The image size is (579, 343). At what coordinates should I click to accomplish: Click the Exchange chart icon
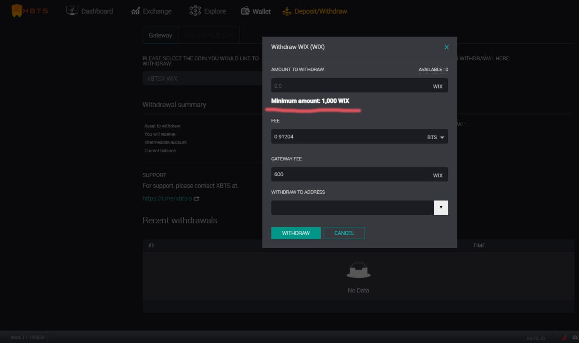[136, 11]
